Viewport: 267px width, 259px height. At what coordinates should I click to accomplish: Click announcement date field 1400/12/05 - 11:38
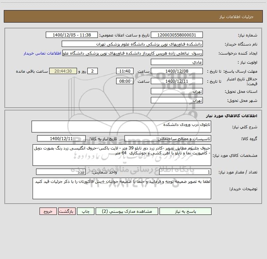(x=72, y=35)
